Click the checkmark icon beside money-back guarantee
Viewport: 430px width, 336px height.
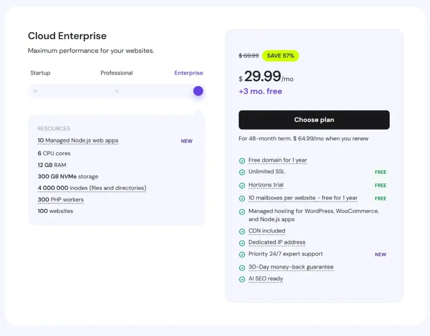[242, 267]
